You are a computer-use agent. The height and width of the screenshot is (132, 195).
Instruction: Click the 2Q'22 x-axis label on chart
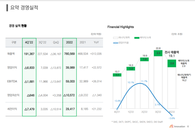click(144, 112)
